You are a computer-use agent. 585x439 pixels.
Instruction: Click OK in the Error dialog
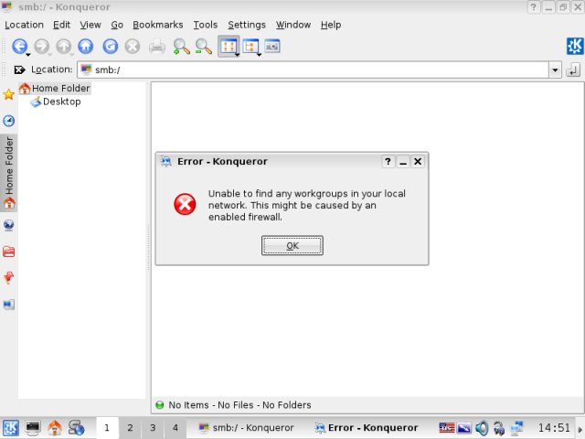(292, 246)
